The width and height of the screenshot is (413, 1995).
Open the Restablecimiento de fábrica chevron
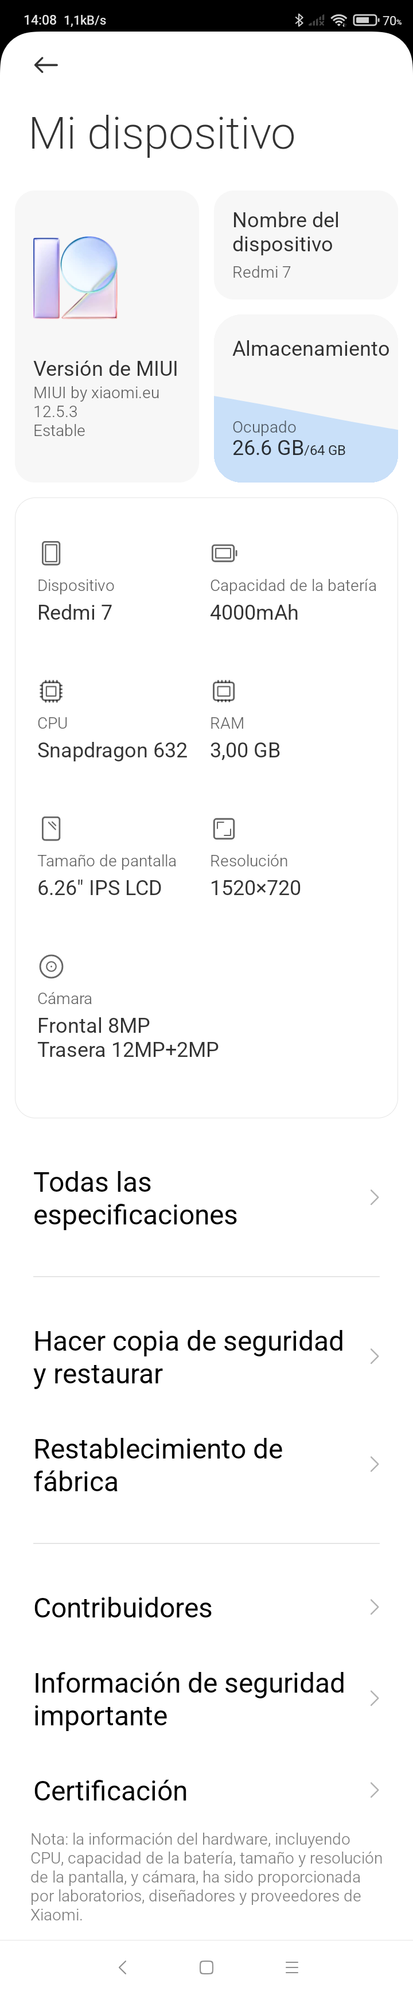[374, 1464]
